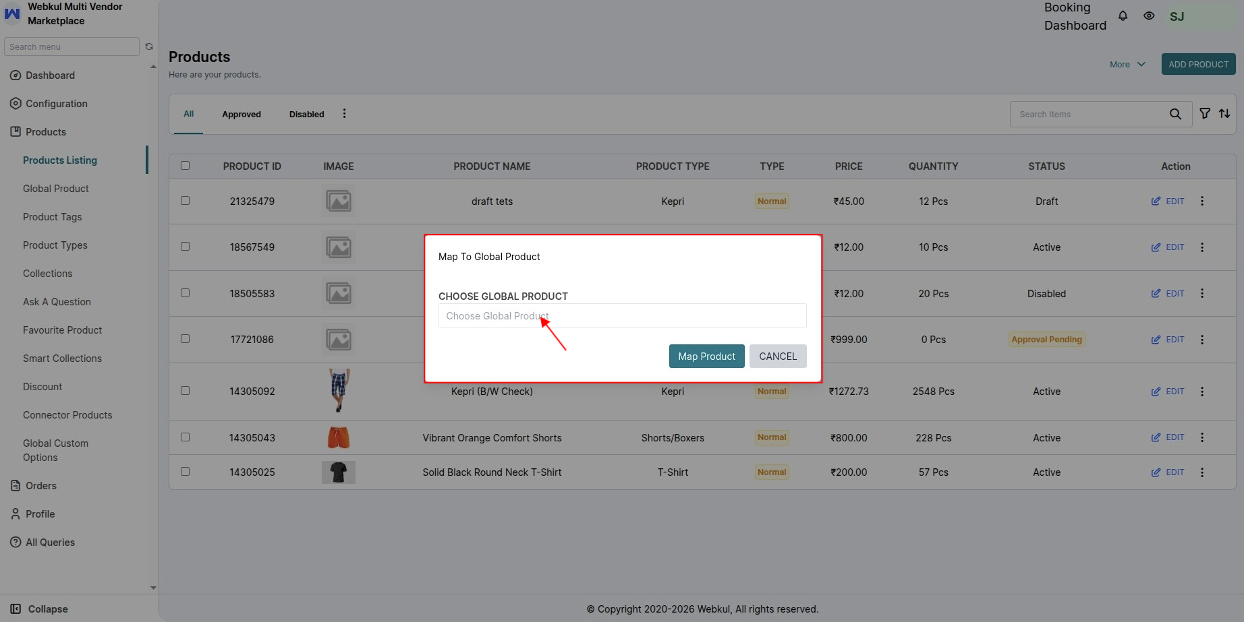Open row actions for product 18567549

[x=1201, y=247]
